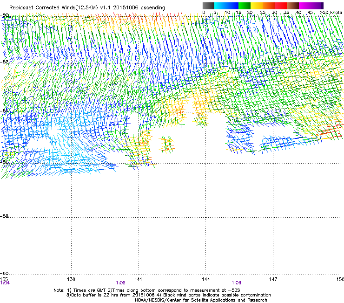Click the dark purple 45-50 knots swatch
The image size is (344, 303).
(x=317, y=6)
